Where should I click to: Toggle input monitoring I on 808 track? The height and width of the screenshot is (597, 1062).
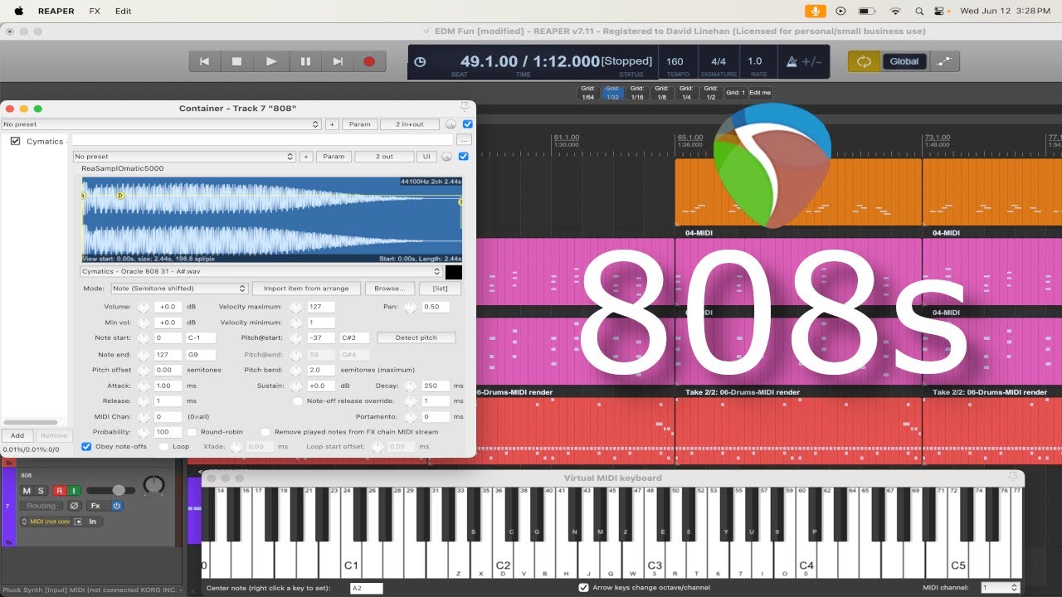click(x=74, y=491)
